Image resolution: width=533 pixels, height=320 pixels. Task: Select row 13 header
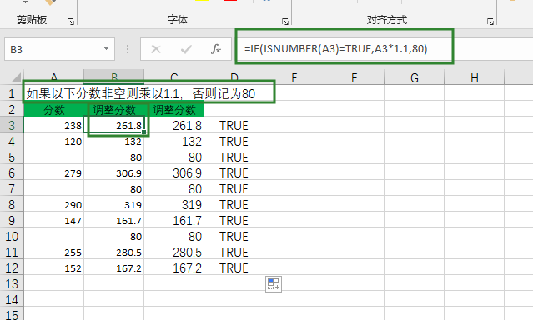click(x=12, y=283)
